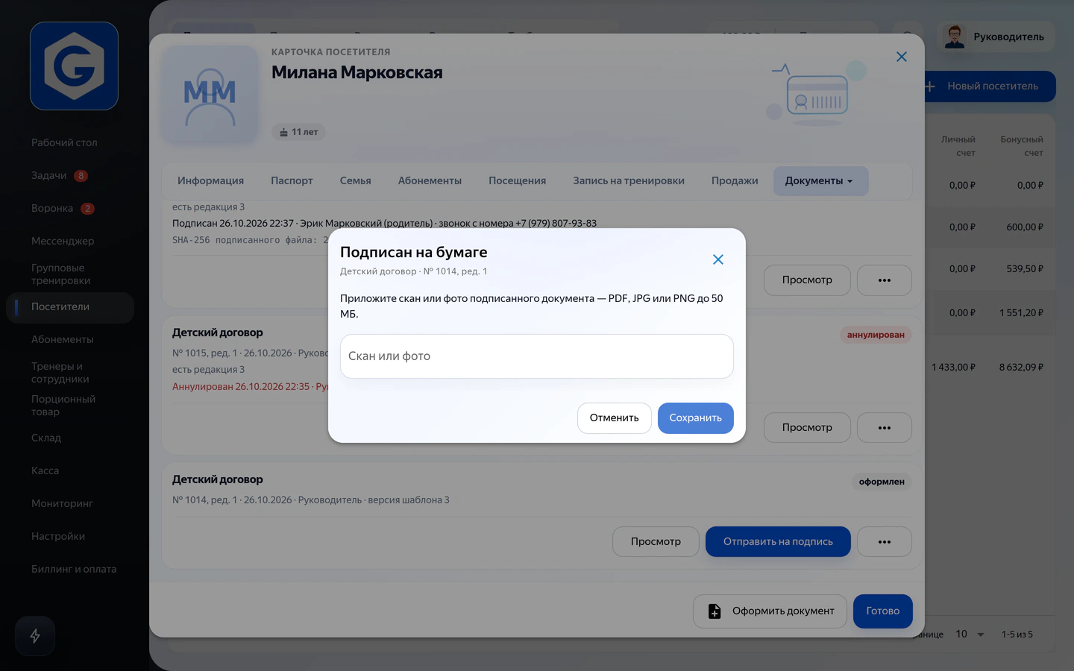Open the Продажи tab
Screen dimensions: 1074x671
coord(735,181)
